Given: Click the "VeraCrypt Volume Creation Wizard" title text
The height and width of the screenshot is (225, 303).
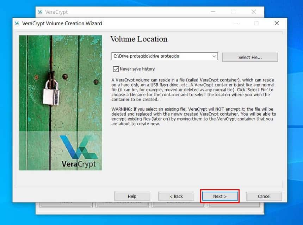Looking at the screenshot, I should 62,24.
